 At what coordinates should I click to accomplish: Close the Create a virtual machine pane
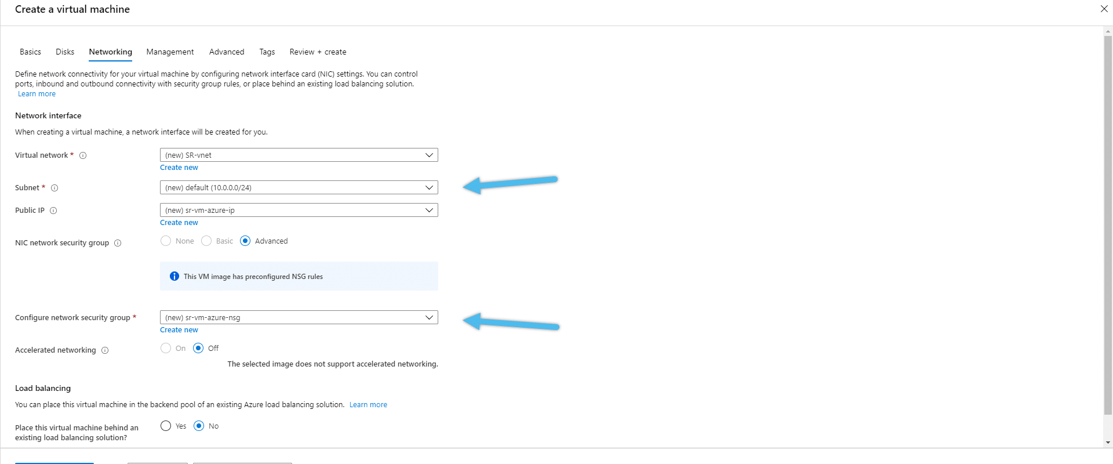1104,9
